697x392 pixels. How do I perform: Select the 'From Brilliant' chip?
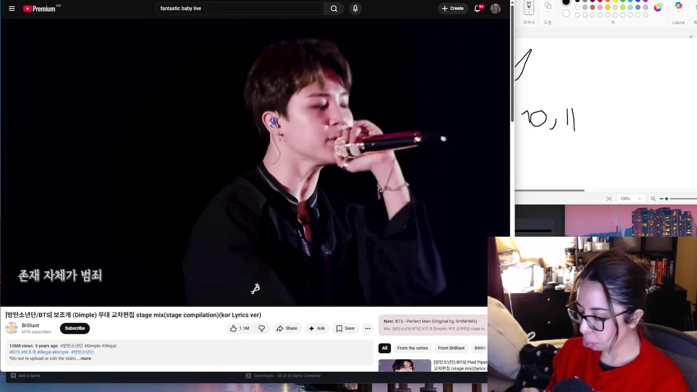click(x=451, y=348)
